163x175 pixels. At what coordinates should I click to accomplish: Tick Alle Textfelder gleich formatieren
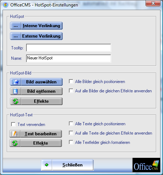[x=71, y=142]
